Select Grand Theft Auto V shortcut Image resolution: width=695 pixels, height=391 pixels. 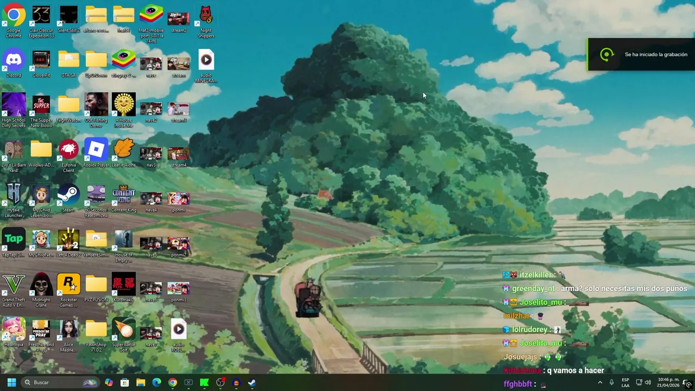(14, 291)
